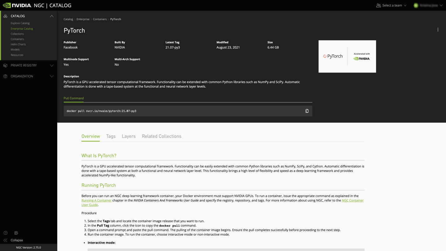Screen dimensions: 446x251
Task: Follow the NGC Container User Guide link
Action: pos(352,200)
